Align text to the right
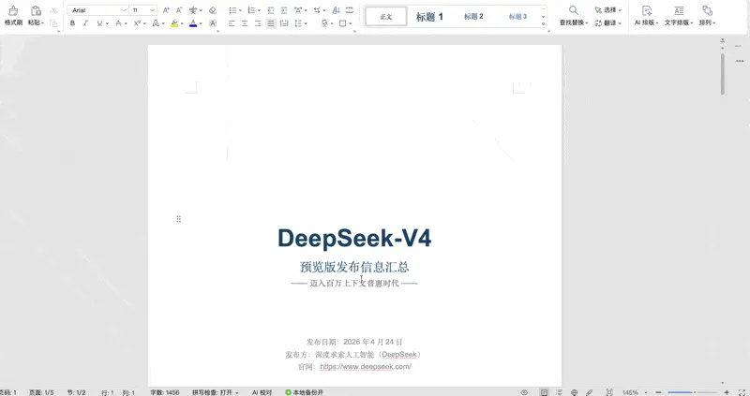Screen dimensions: 750x396 pyautogui.click(x=258, y=22)
